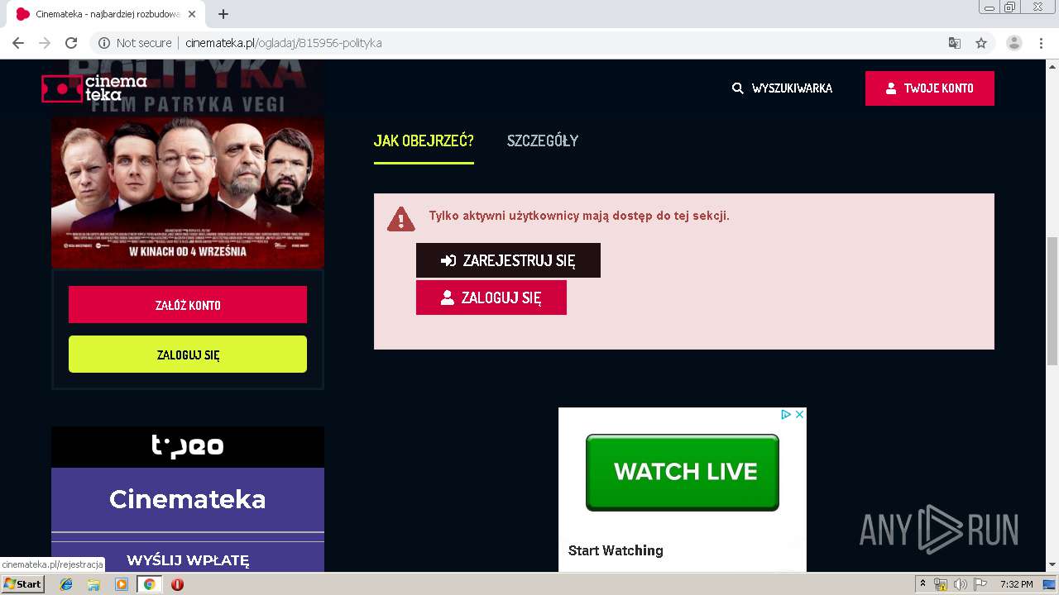Viewport: 1059px width, 595px height.
Task: Click the volume tray icon
Action: pos(960,584)
